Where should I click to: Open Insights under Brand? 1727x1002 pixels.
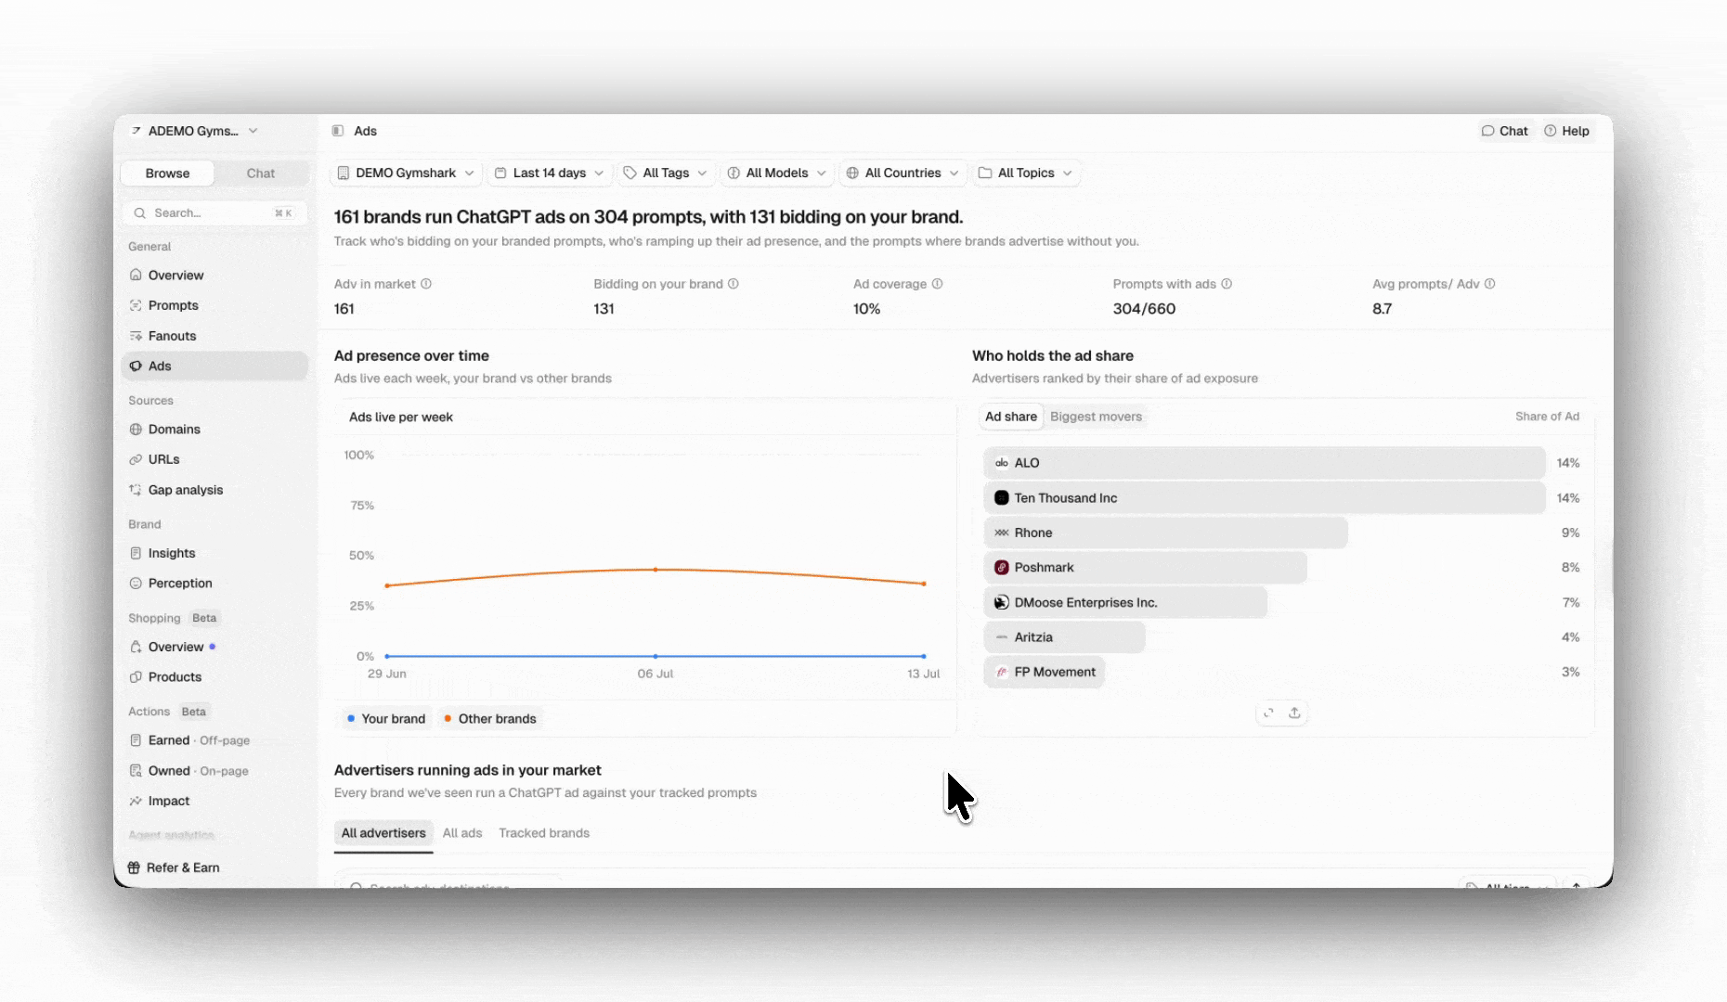pos(214,553)
